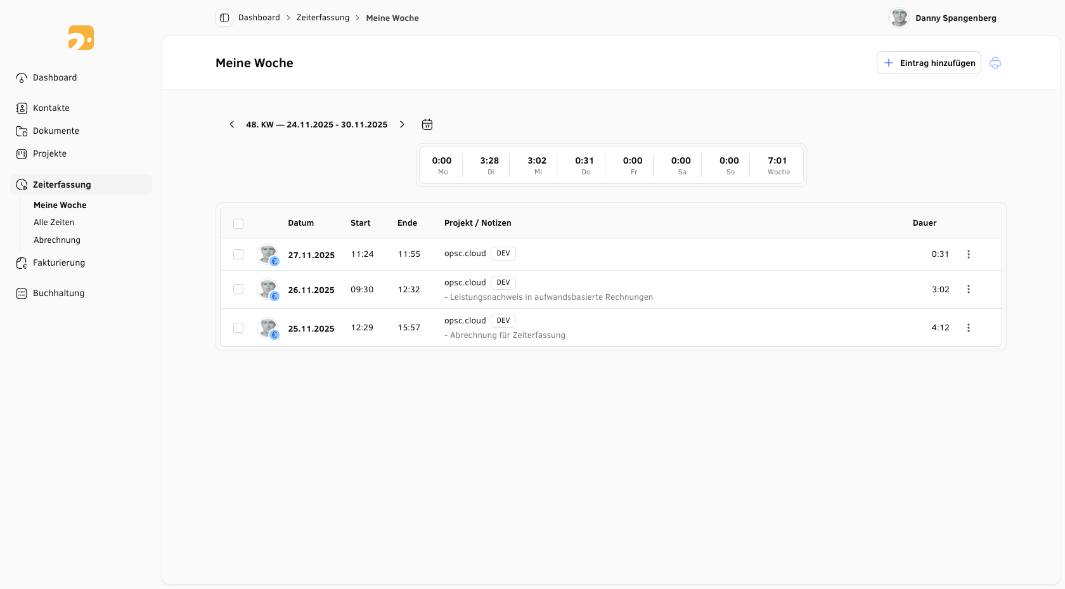
Task: Click the Eintrag hinzufügen button
Action: 929,63
